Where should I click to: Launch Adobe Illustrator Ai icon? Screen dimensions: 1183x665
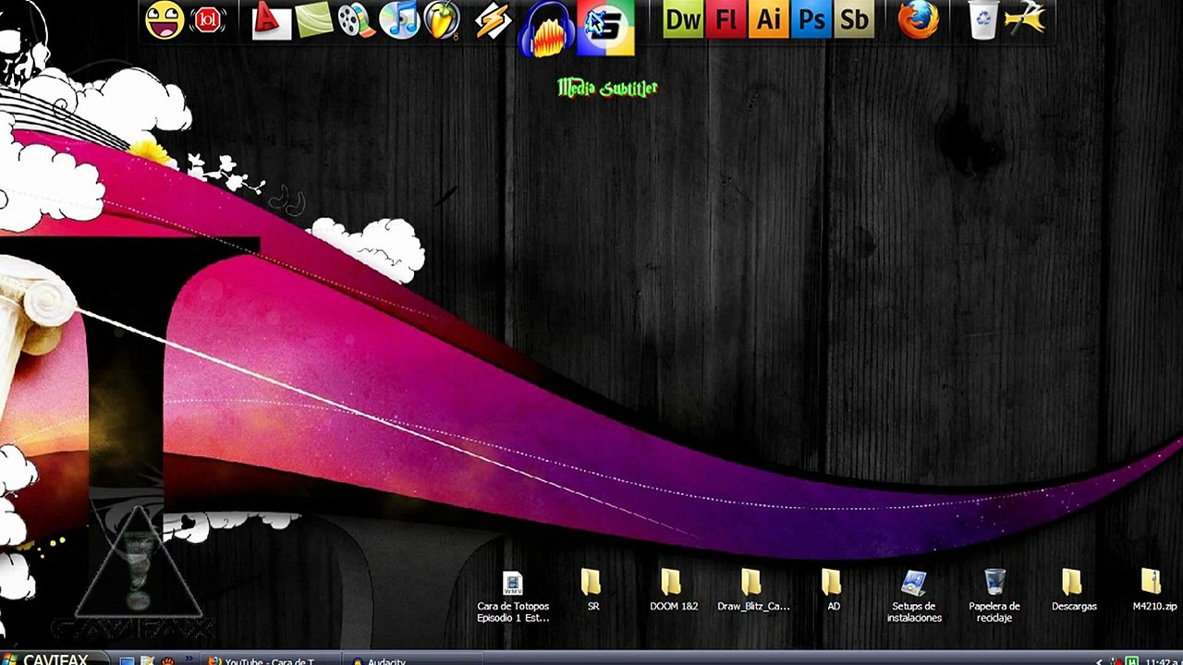pos(769,20)
